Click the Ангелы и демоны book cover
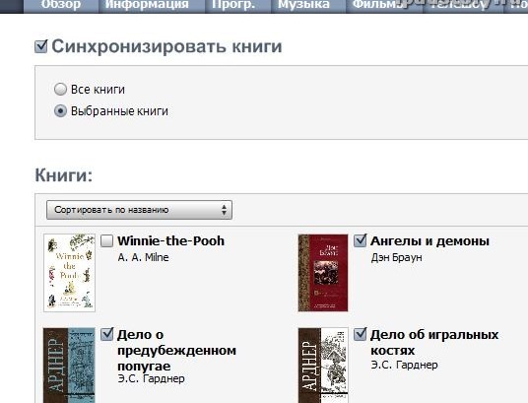 [323, 273]
